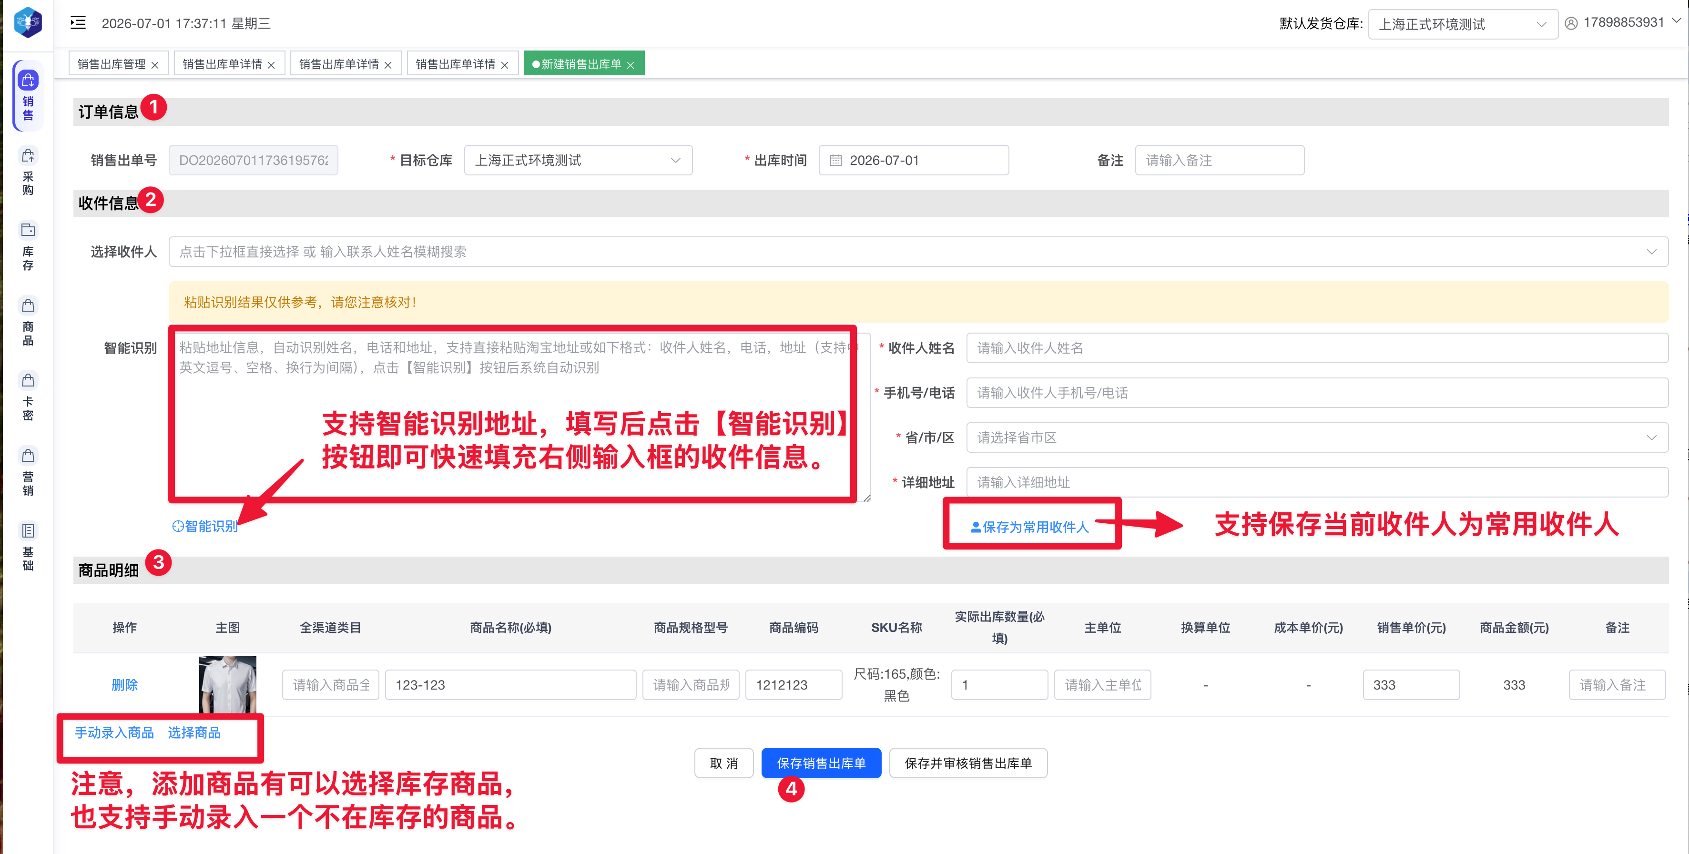Open the 选择收件人 dropdown

[x=918, y=252]
